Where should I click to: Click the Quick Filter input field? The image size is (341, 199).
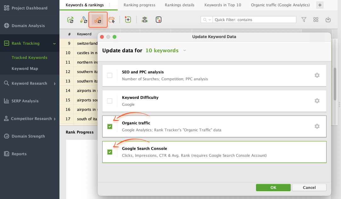pyautogui.click(x=254, y=20)
